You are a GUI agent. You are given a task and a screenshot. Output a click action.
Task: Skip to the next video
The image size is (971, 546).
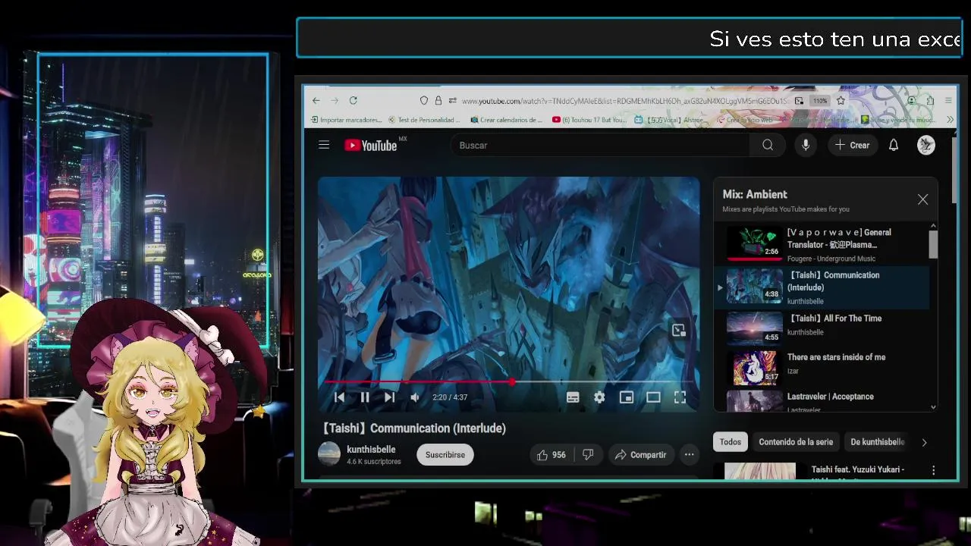tap(389, 397)
